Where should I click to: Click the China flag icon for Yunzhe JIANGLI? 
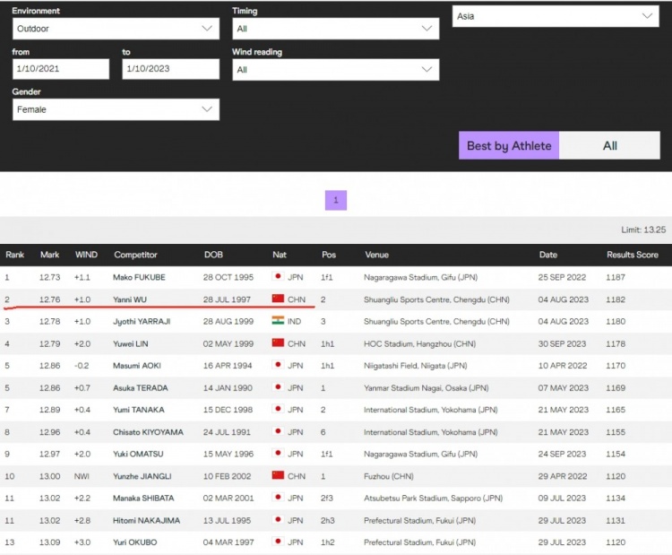click(278, 476)
